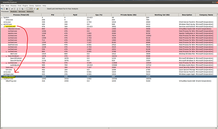Collapse the services.exe tree node
The image size is (218, 129).
[x=4, y=27]
